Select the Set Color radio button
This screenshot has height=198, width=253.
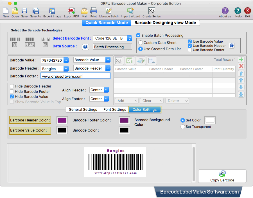click(x=182, y=120)
